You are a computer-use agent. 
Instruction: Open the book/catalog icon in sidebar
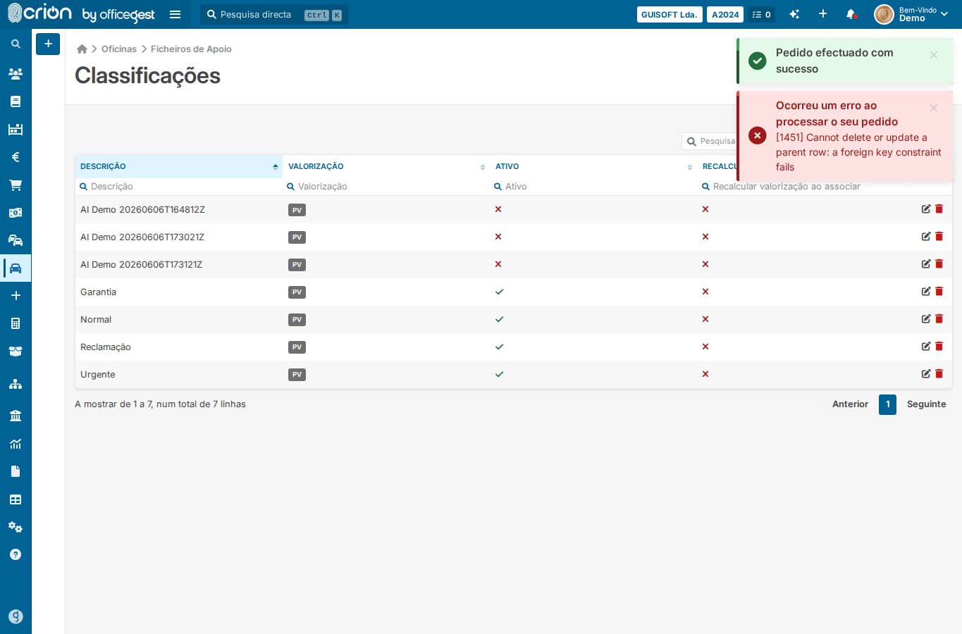coord(16,101)
